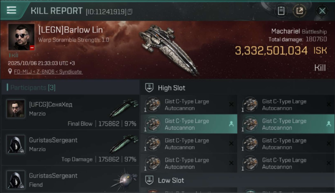Close the kill report window
Screen dimensions: 335x193
pos(322,11)
